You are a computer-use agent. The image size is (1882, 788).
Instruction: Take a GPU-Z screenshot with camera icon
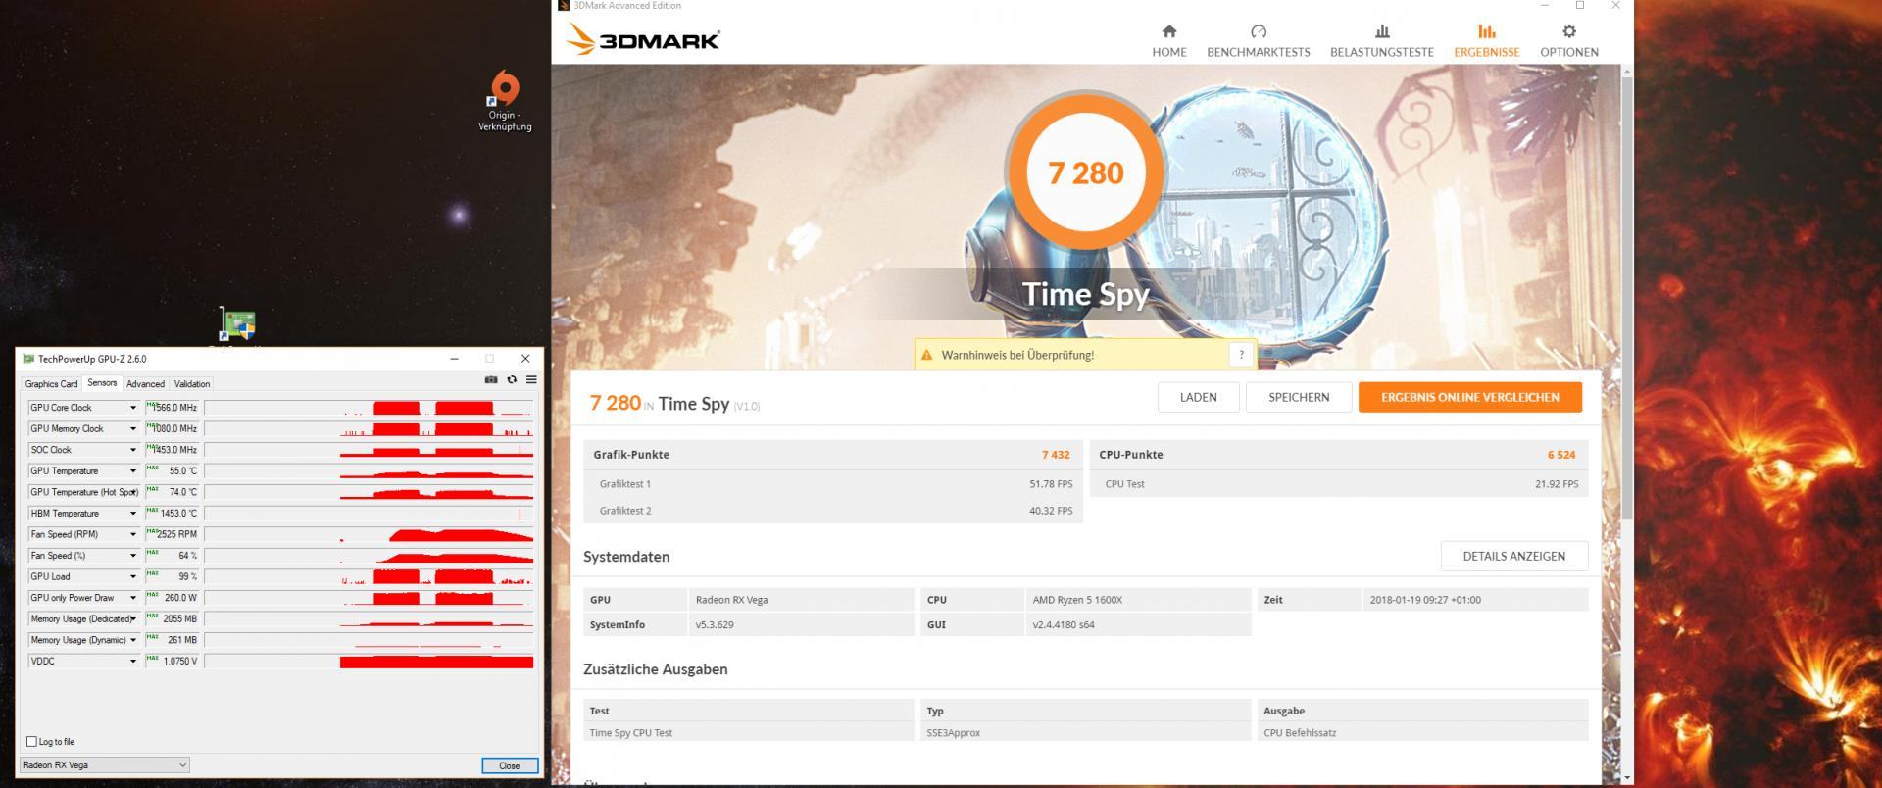491,379
